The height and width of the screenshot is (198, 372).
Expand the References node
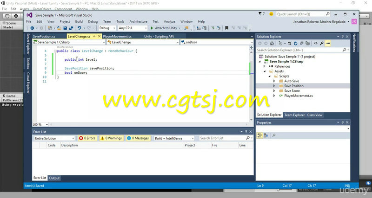coord(264,66)
